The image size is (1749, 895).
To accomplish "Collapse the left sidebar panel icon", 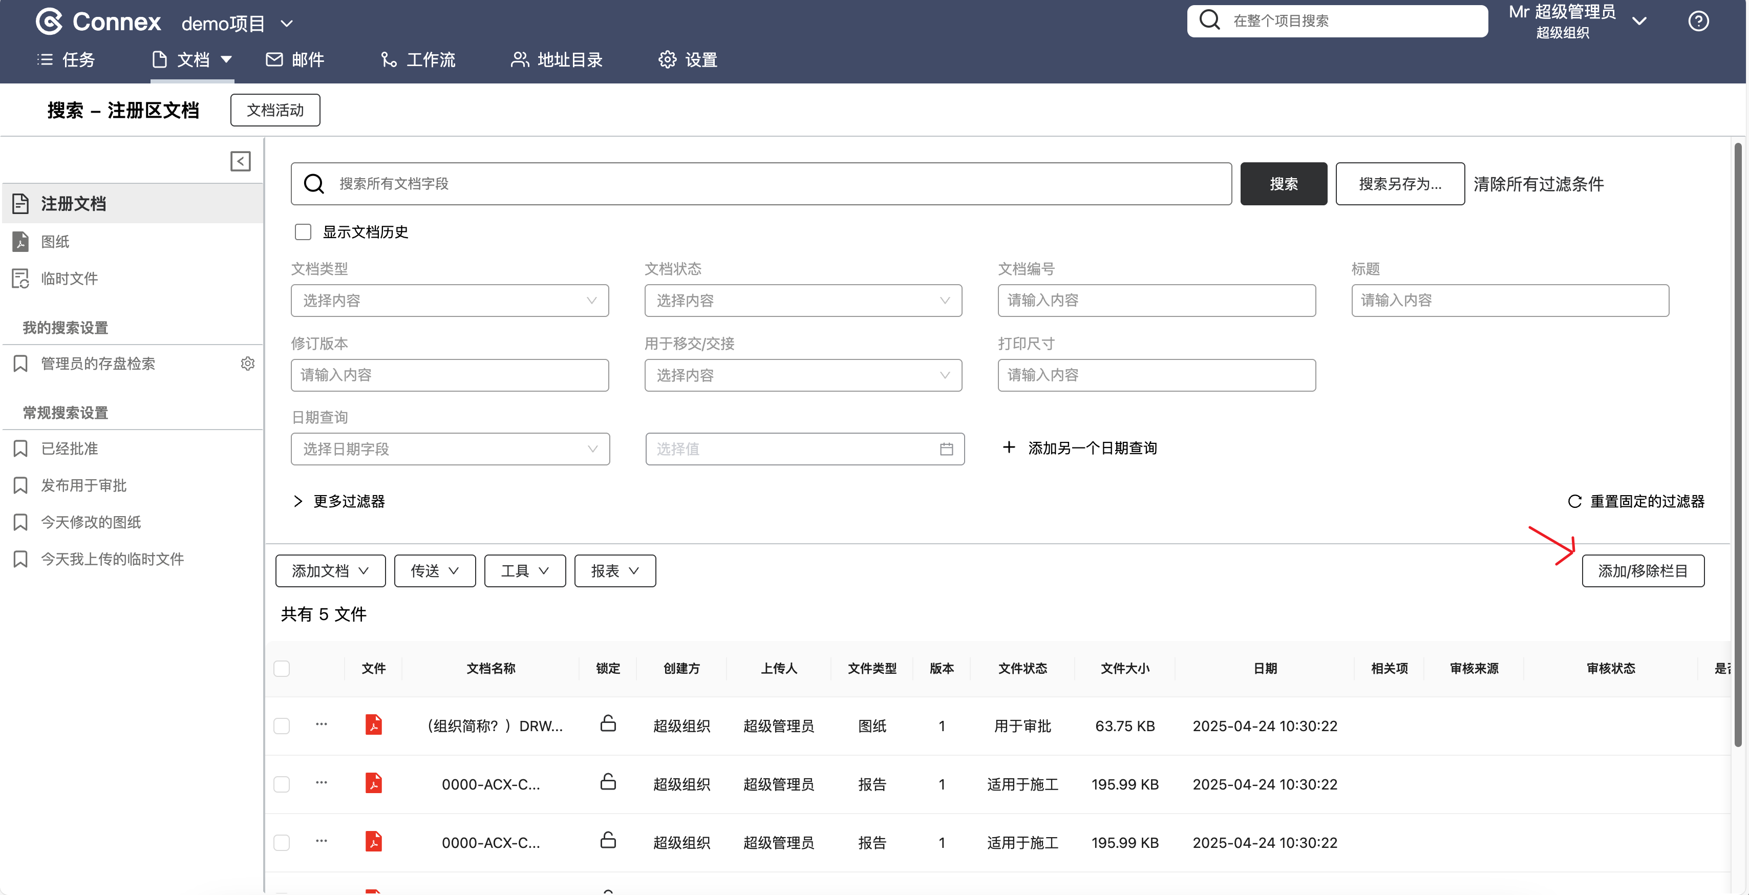I will tap(240, 161).
